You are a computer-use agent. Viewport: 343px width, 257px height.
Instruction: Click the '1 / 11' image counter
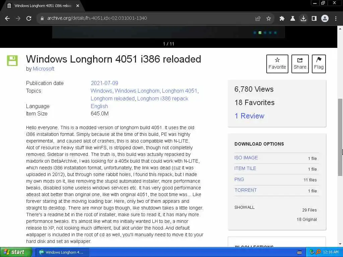pyautogui.click(x=168, y=44)
